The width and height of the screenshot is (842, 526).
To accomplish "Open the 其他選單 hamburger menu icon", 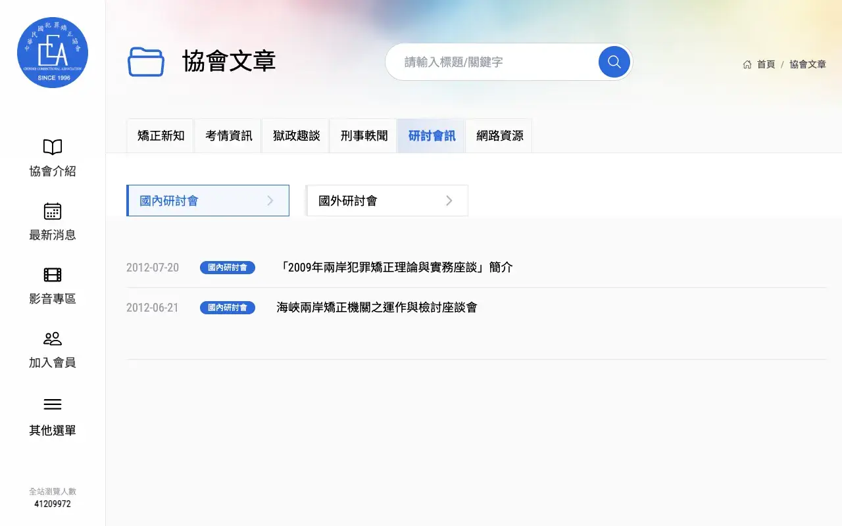I will point(53,404).
